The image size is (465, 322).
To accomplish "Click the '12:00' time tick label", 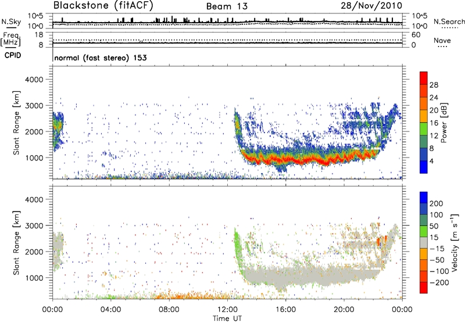I will click(227, 310).
